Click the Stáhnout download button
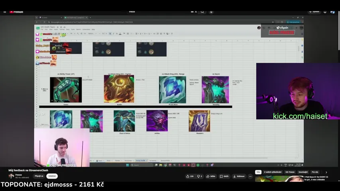The width and height of the screenshot is (340, 191). coord(239,176)
